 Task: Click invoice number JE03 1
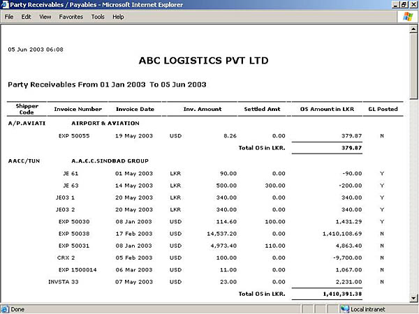coord(65,197)
